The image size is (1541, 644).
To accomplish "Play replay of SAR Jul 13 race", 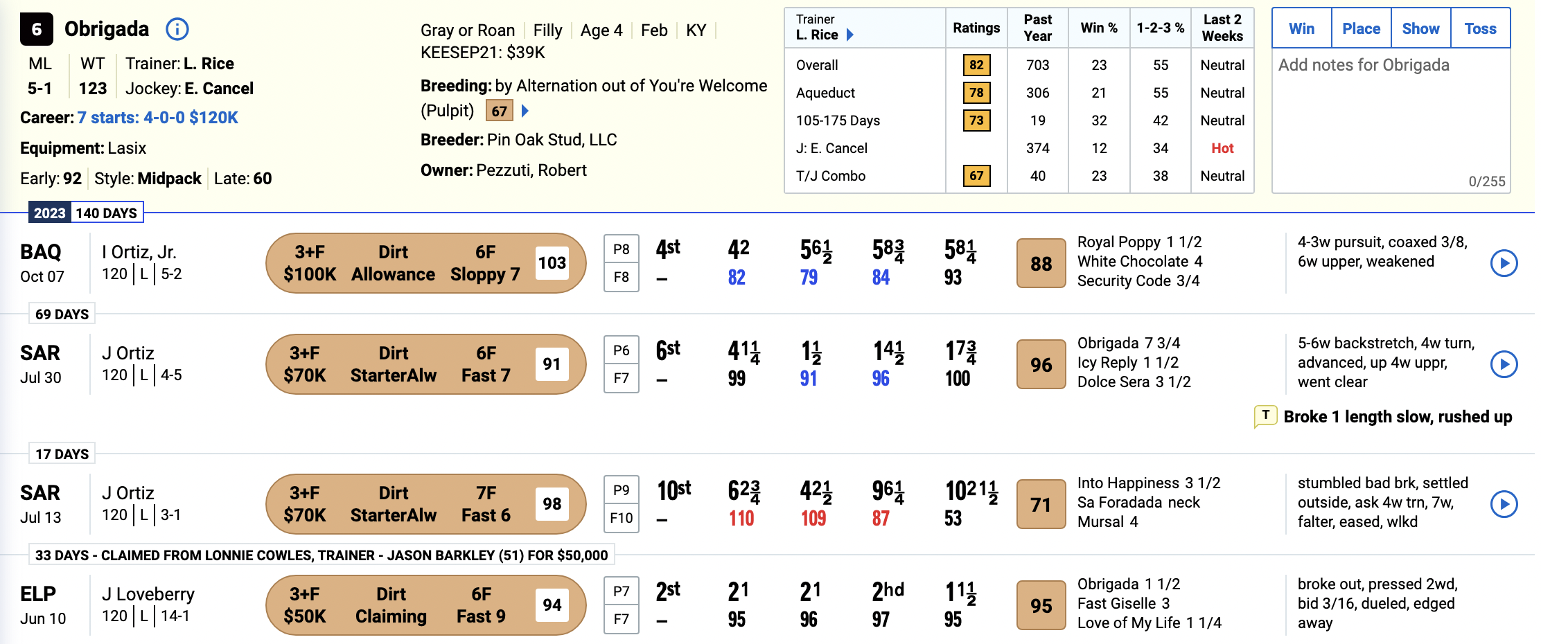I will point(1504,504).
